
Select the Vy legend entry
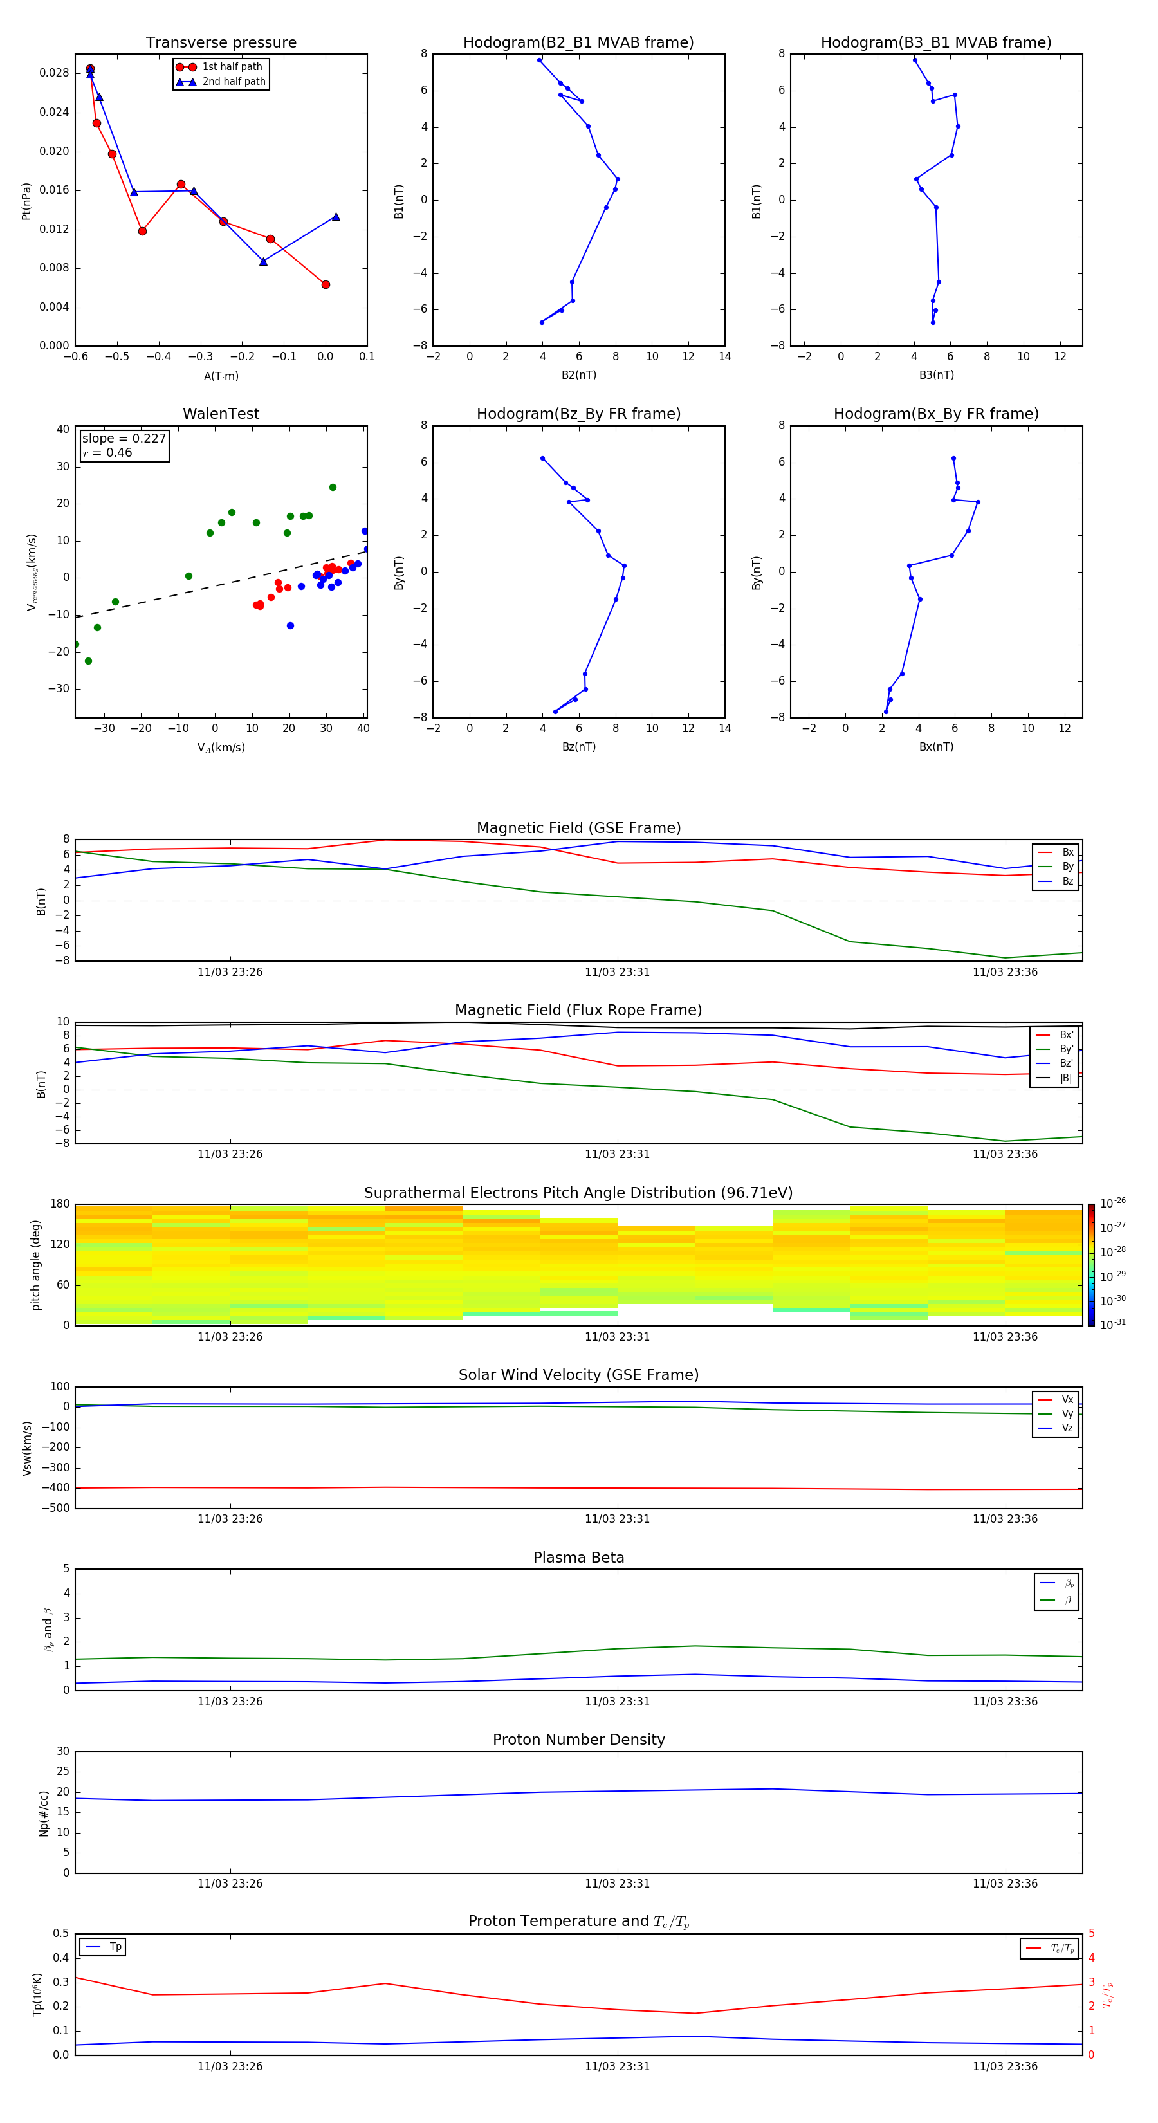pyautogui.click(x=1056, y=1413)
